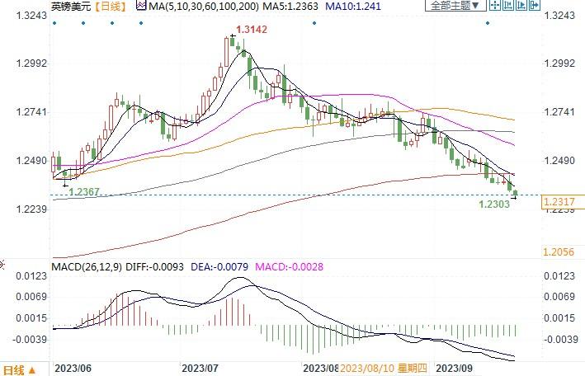Click the expand chart with play arrow icon
Image resolution: width=585 pixels, height=376 pixels.
521,5
